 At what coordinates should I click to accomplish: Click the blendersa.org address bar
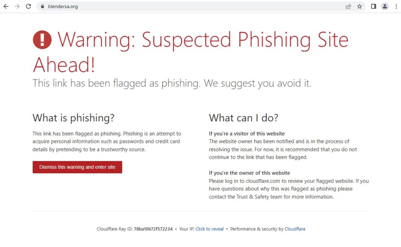(x=157, y=6)
